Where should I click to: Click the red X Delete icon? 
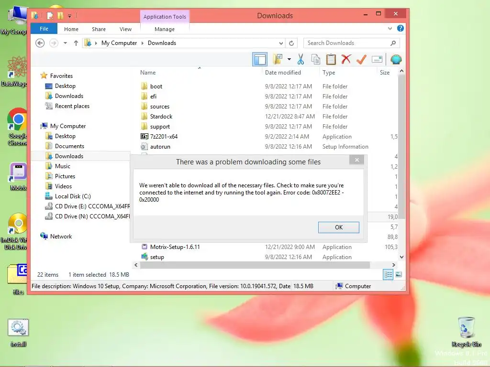click(x=346, y=59)
